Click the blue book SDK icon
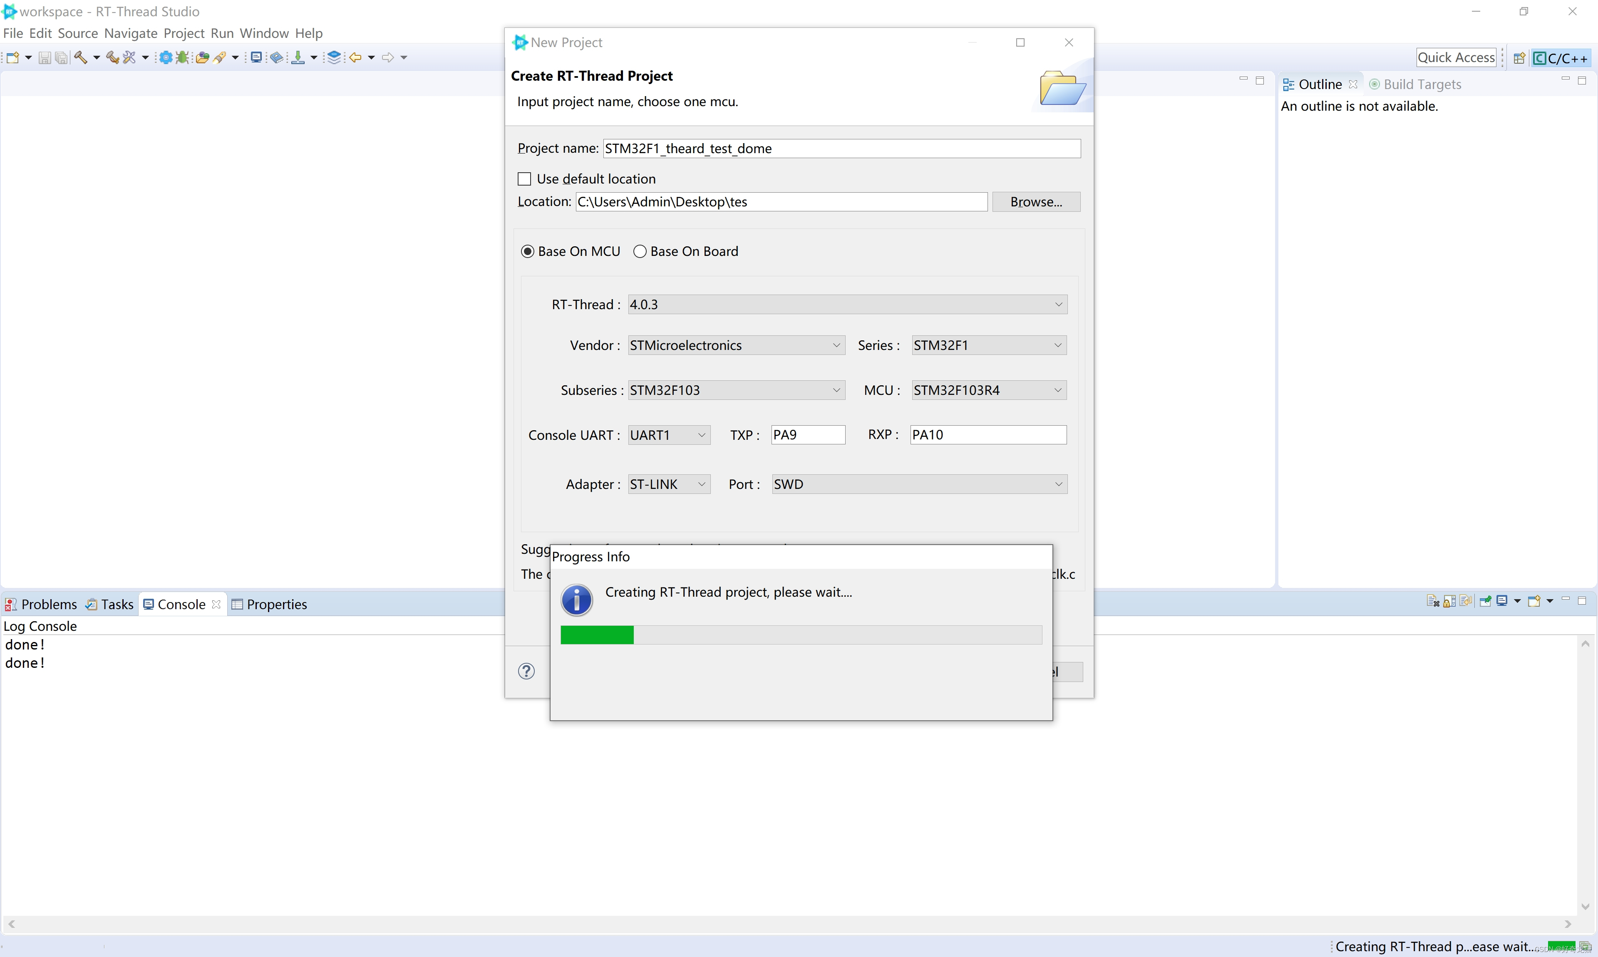Screen dimensions: 1598x957 pos(277,58)
